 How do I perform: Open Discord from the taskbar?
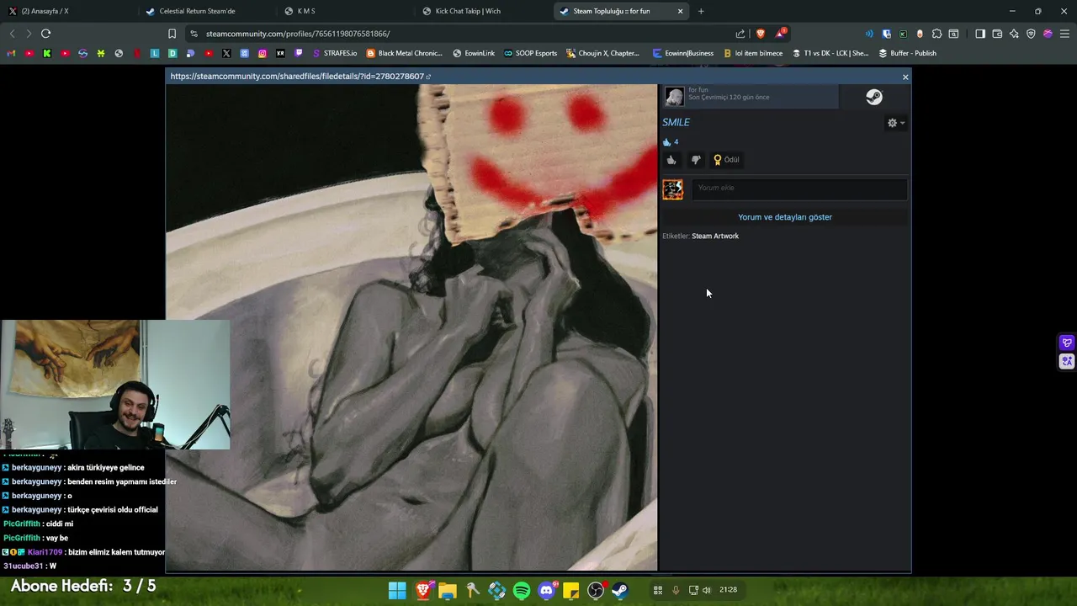(x=547, y=590)
